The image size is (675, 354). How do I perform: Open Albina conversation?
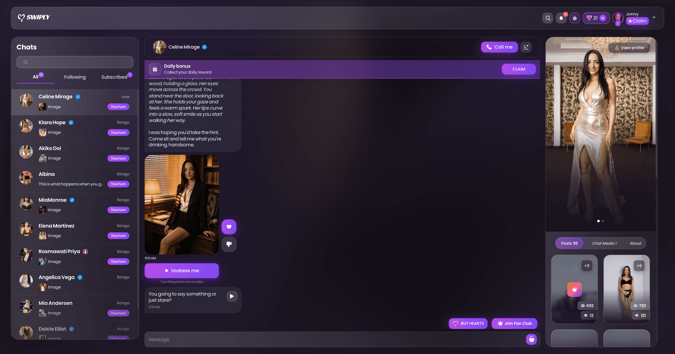click(x=75, y=179)
